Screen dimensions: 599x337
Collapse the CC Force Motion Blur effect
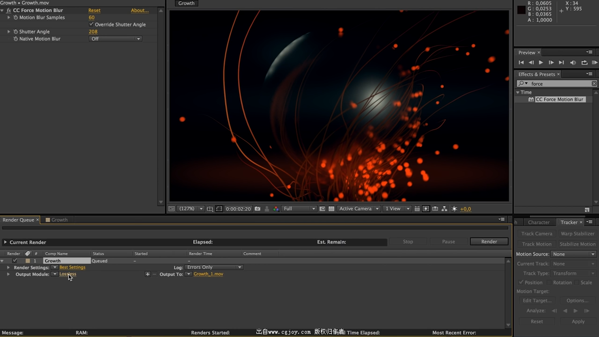2,10
